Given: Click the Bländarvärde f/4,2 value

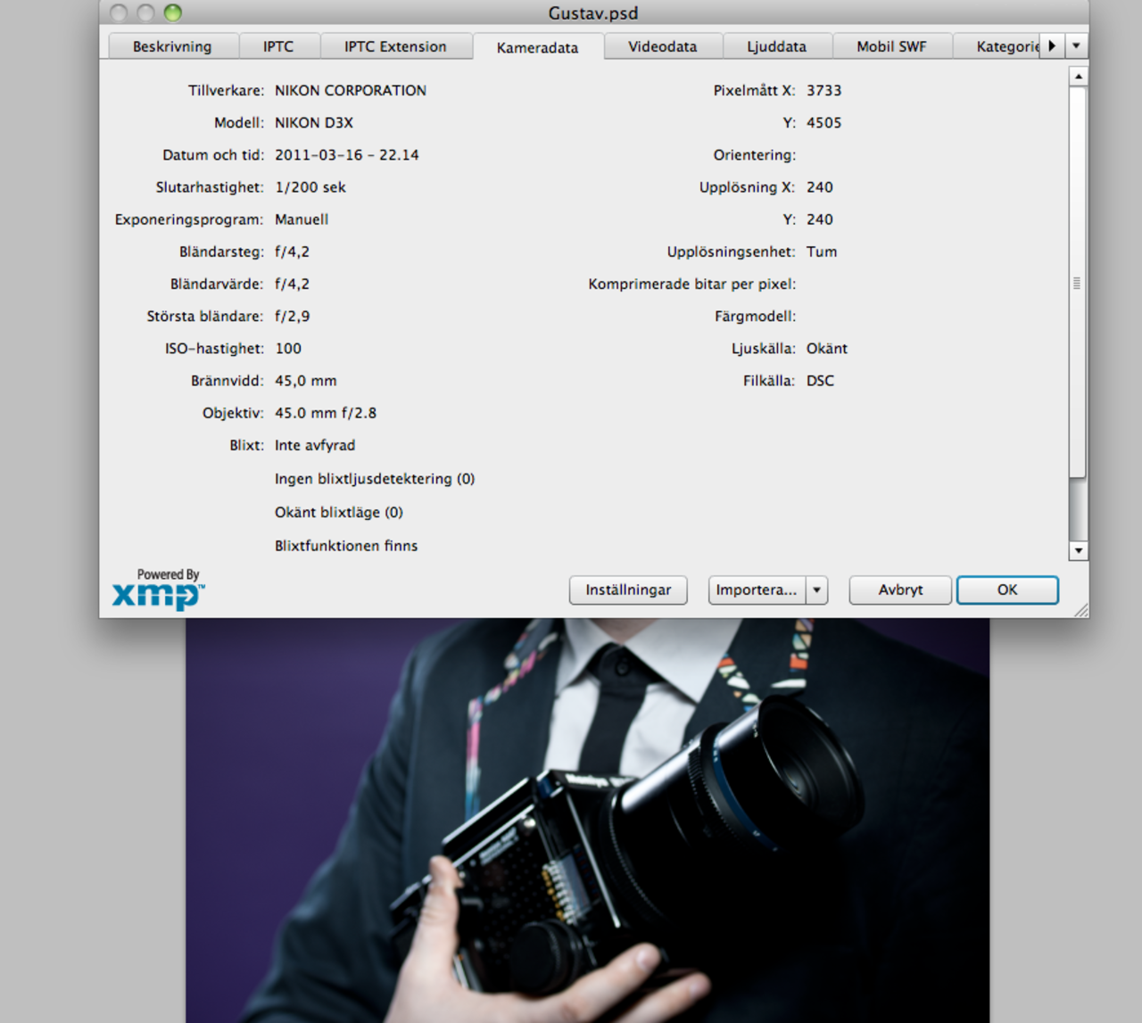Looking at the screenshot, I should pyautogui.click(x=292, y=284).
